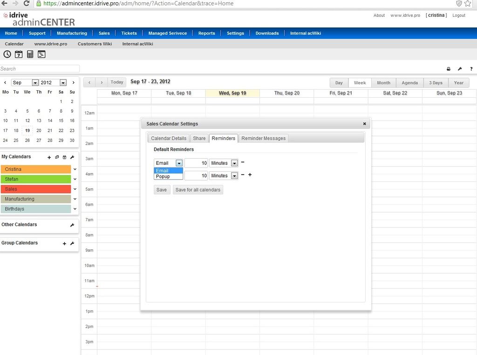Open the Gantt-style schedule icon

(x=41, y=54)
